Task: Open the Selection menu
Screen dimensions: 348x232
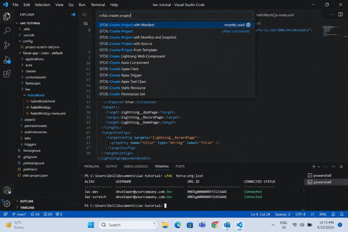Action: coord(42,5)
